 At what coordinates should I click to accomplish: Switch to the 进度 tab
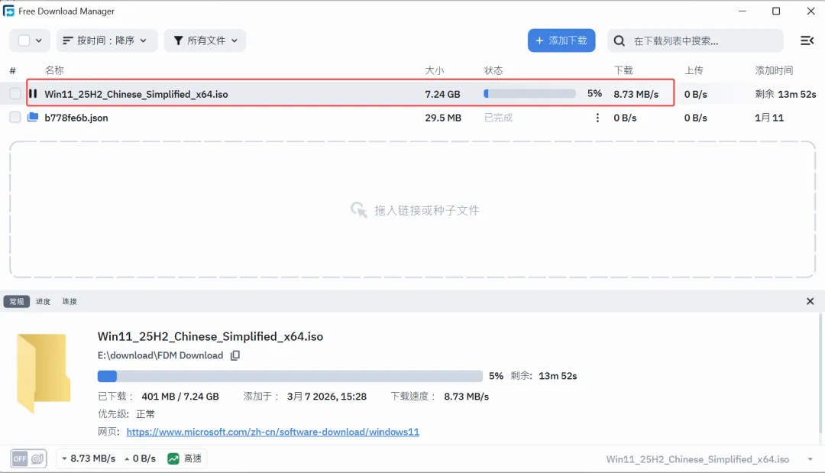tap(43, 302)
